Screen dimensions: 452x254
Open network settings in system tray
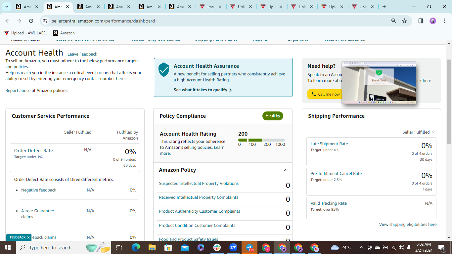[x=394, y=247]
